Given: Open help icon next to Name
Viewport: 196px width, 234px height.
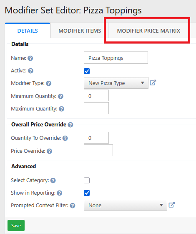Looking at the screenshot, I should pos(30,58).
